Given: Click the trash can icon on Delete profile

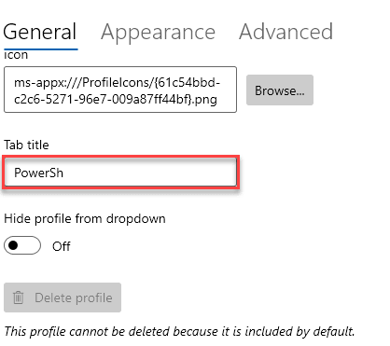Looking at the screenshot, I should 18,298.
